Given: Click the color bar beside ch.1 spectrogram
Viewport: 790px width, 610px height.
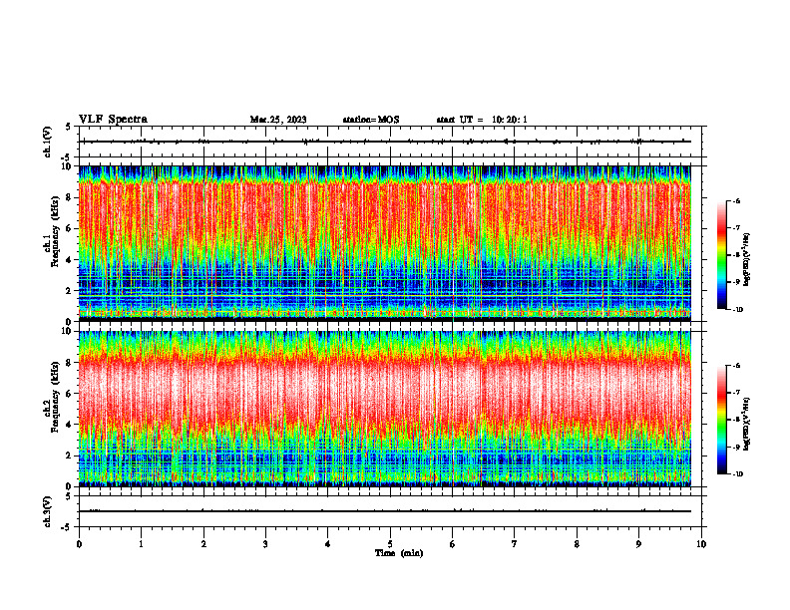Looking at the screenshot, I should pyautogui.click(x=722, y=255).
